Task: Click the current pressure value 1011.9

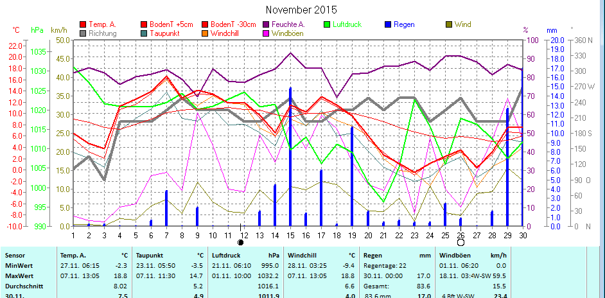Action: 268,296
